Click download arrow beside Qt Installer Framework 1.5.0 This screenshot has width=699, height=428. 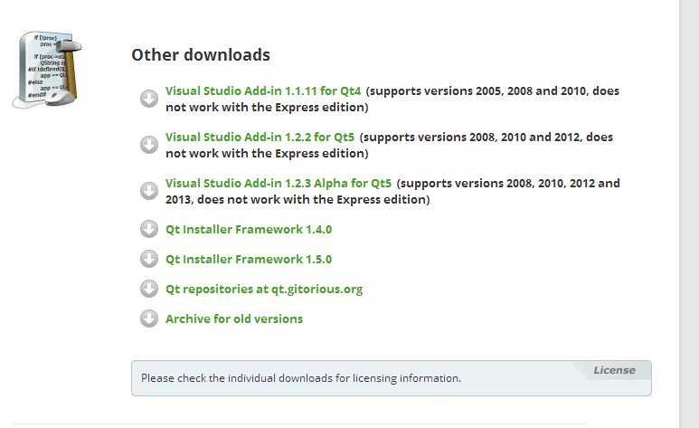click(x=149, y=259)
